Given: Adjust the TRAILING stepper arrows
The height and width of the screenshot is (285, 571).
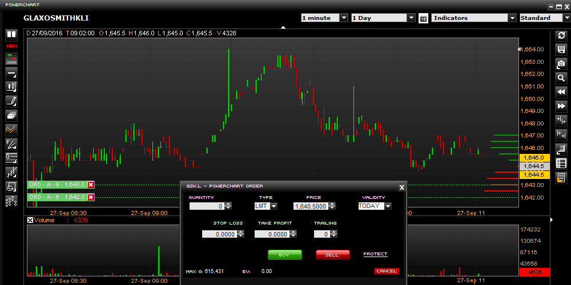Looking at the screenshot, I should [x=333, y=234].
